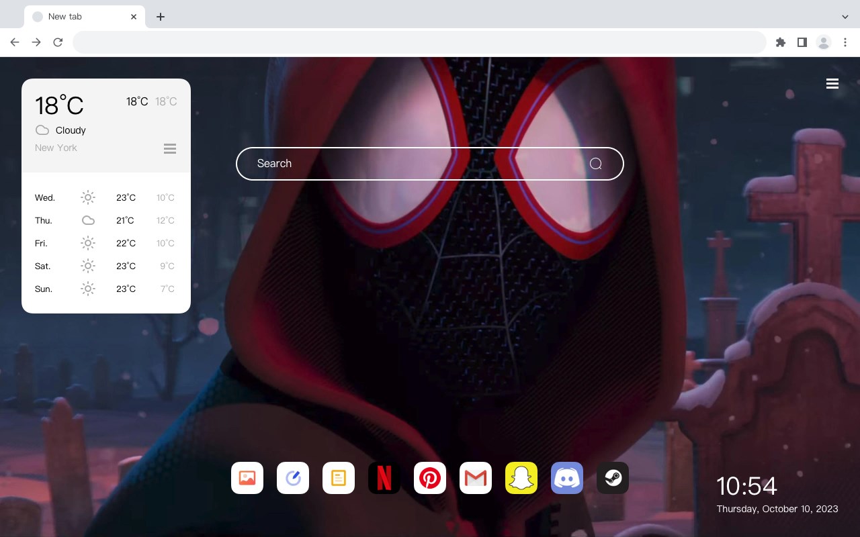Open the yellow notes icon

pyautogui.click(x=339, y=478)
